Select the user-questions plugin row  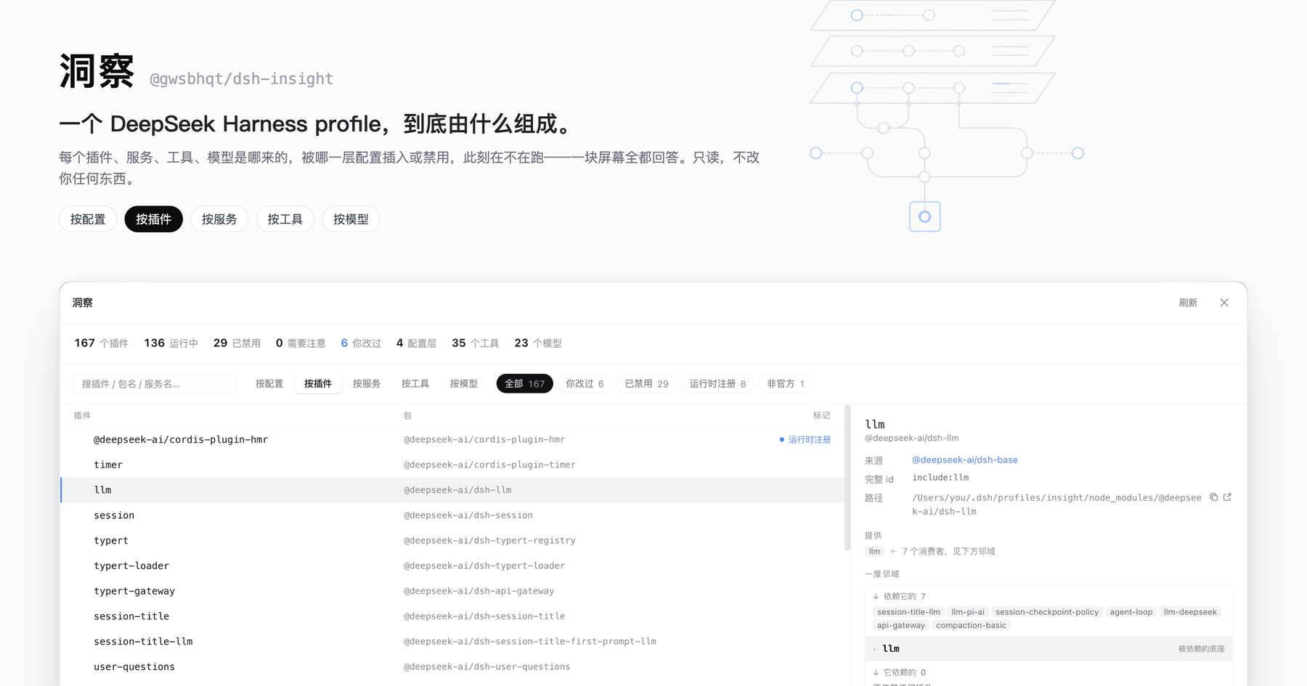(x=452, y=666)
